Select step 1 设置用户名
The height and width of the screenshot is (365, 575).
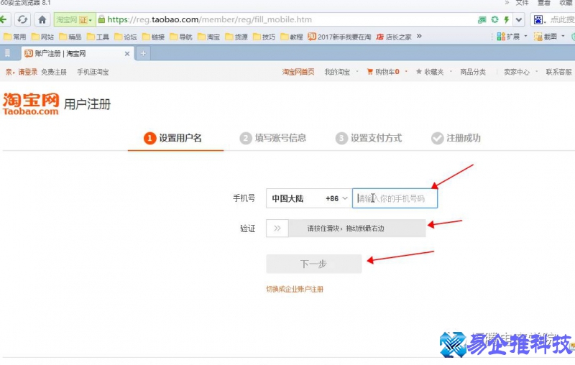tap(172, 138)
